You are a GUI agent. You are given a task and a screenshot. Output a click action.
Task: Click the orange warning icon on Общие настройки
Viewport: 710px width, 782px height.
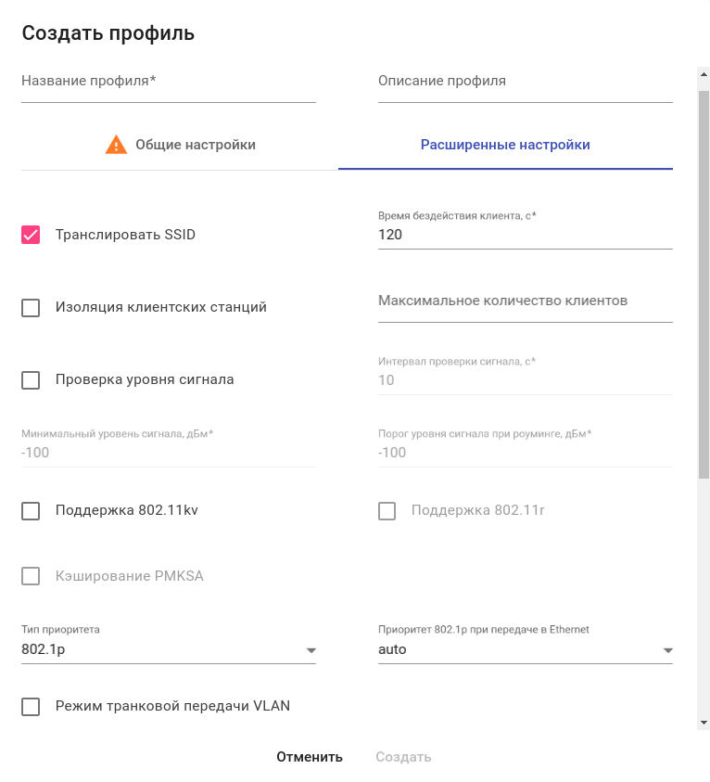coord(116,145)
